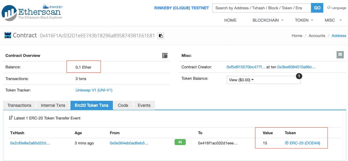Click the contract identicon beside Contract title
This screenshot has width=348, height=161.
click(x=8, y=35)
